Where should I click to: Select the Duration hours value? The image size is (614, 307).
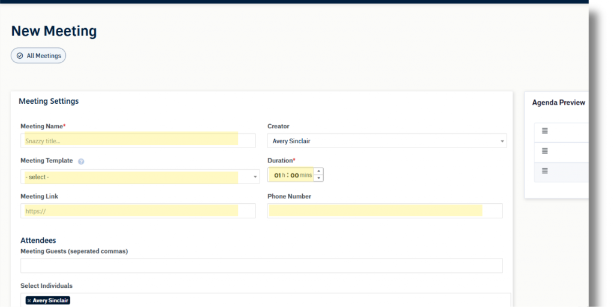pos(278,175)
